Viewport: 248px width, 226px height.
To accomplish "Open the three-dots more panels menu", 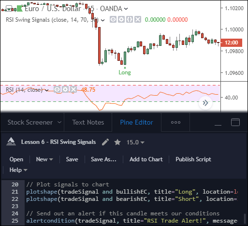I will click(x=175, y=122).
